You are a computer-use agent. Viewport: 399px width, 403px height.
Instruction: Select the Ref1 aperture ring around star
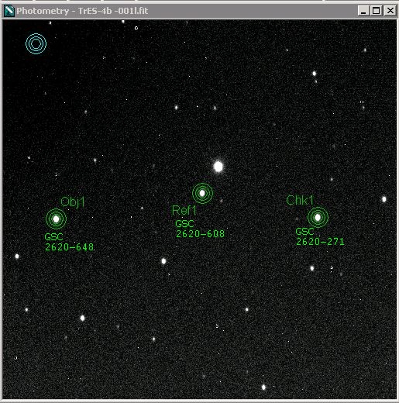click(x=202, y=193)
